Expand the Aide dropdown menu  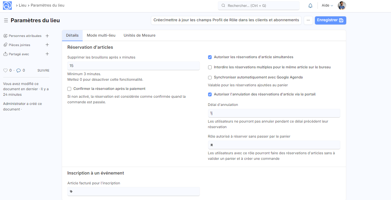327,6
